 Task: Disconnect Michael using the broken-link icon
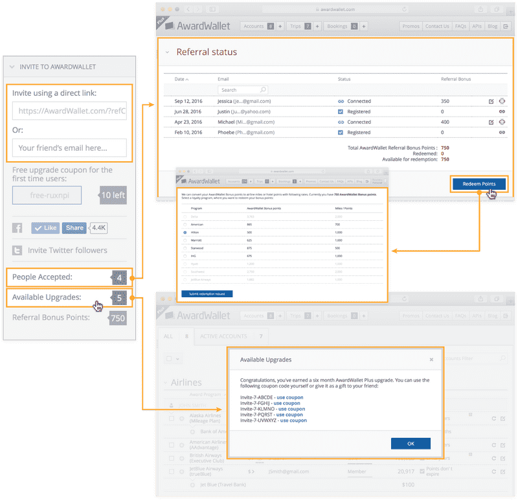tap(502, 122)
